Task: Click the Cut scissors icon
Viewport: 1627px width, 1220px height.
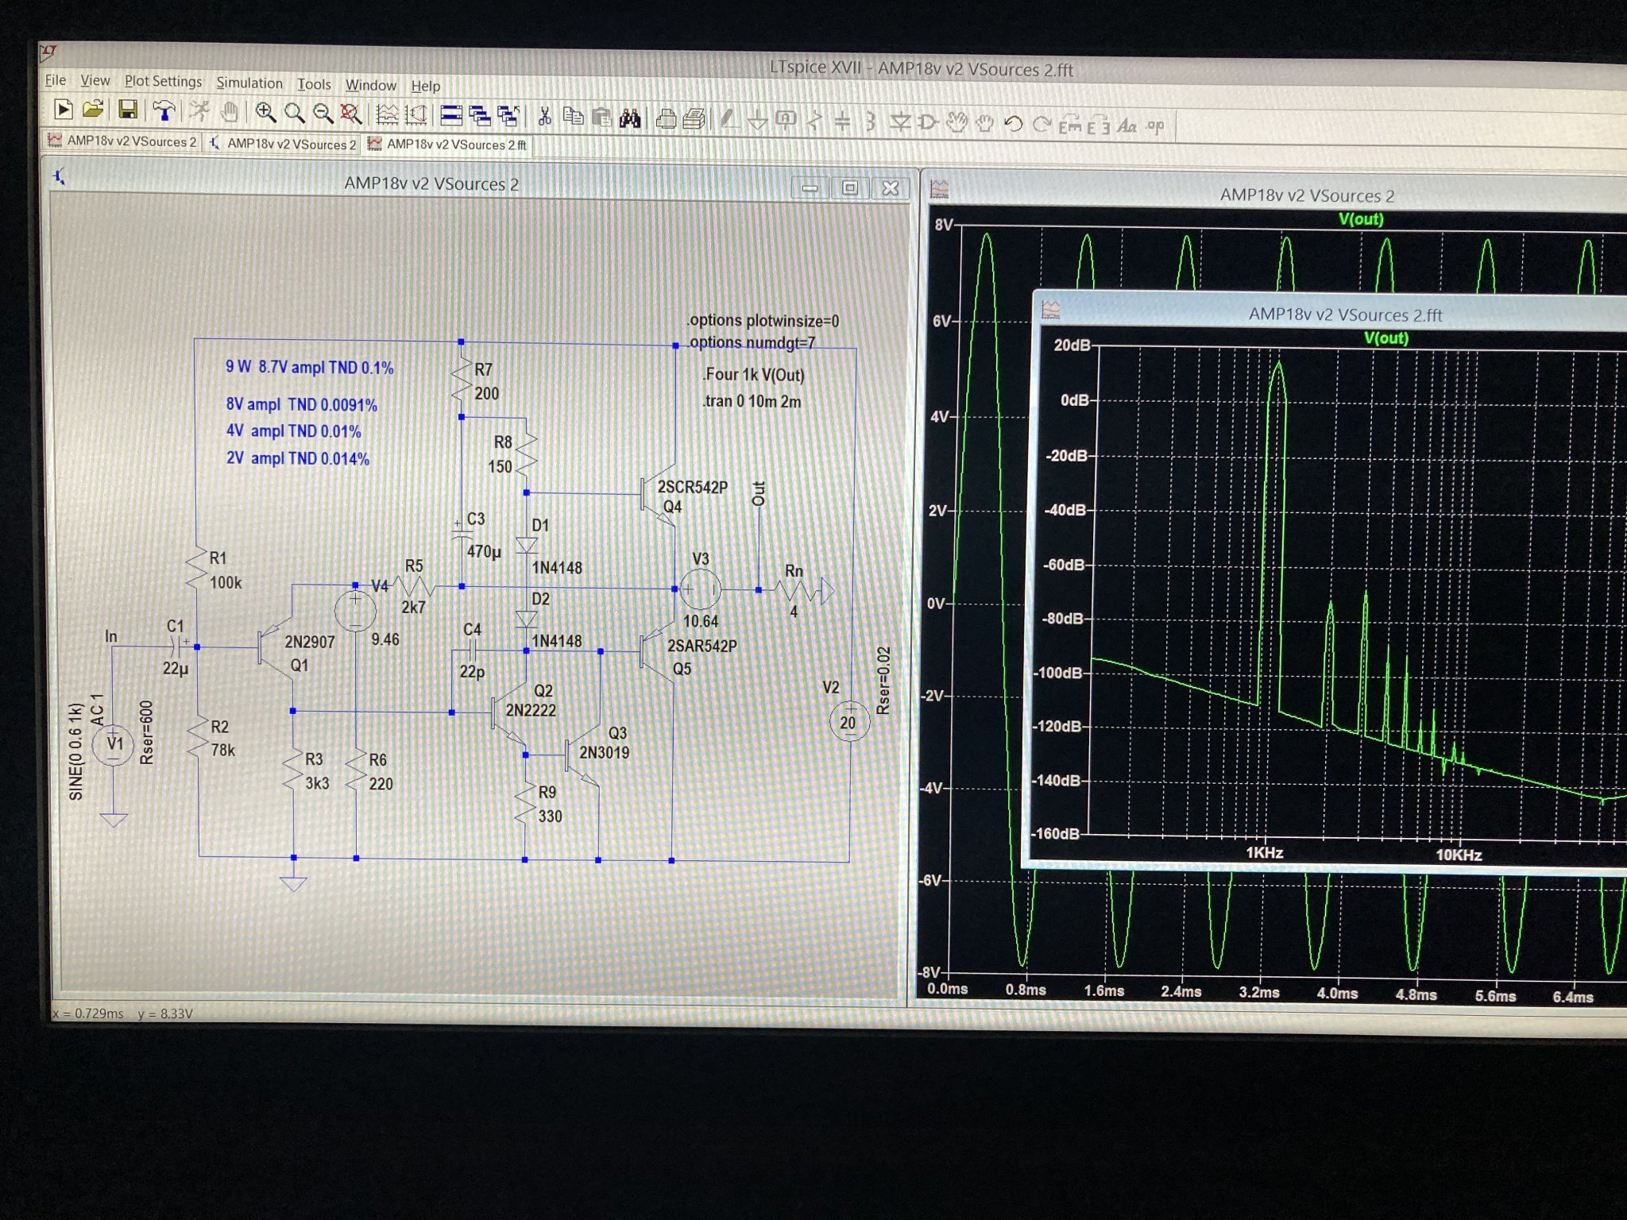Action: [x=544, y=118]
